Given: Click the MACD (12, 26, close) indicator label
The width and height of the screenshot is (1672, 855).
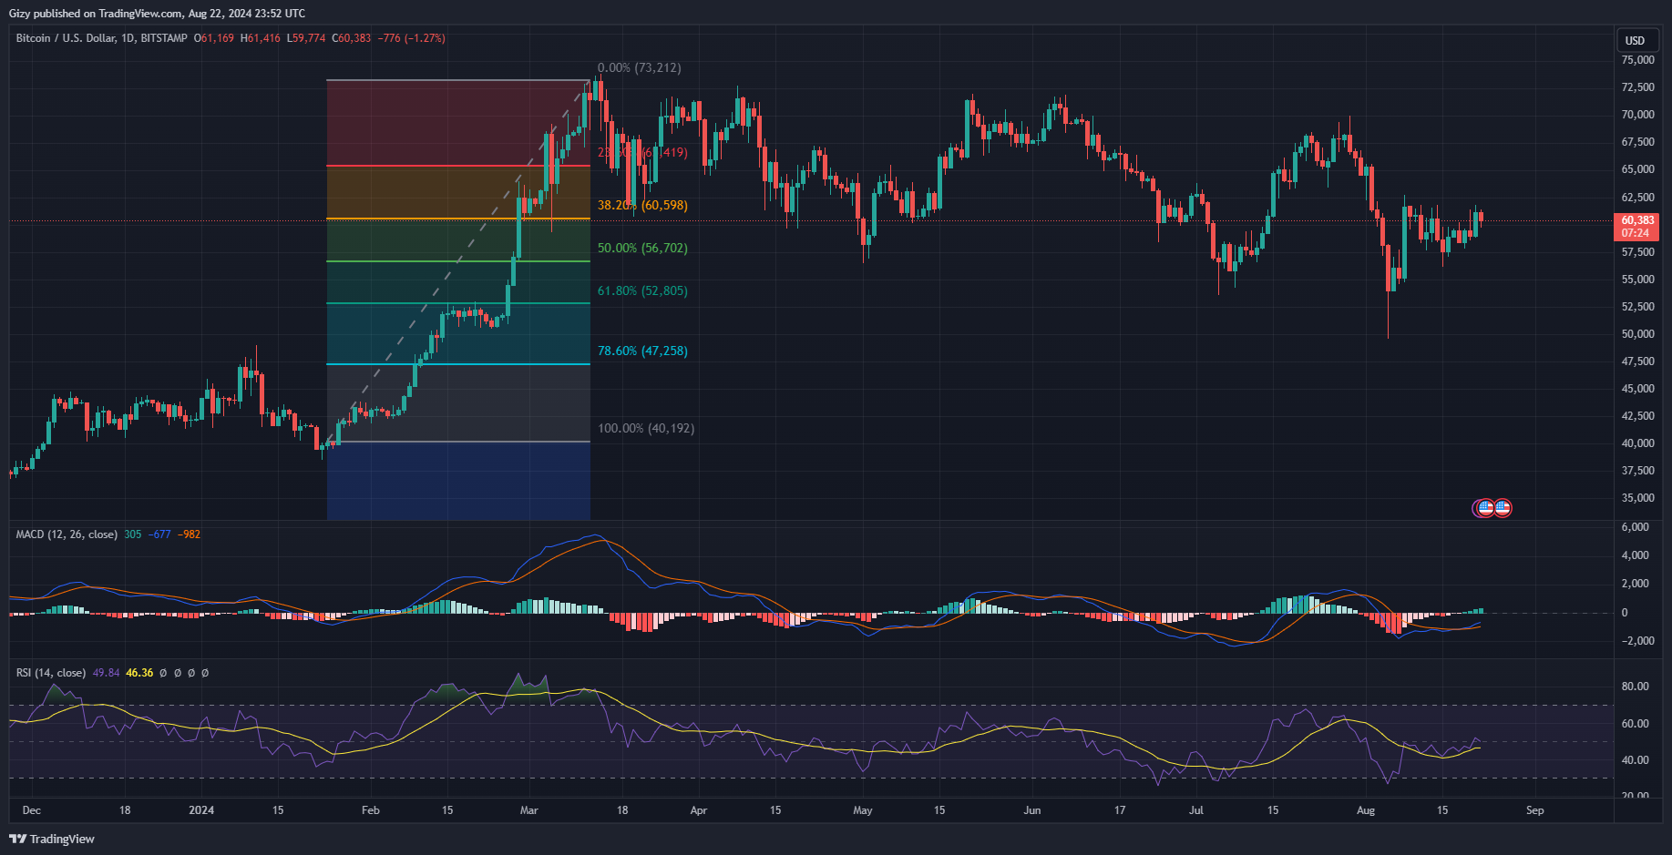Looking at the screenshot, I should [x=67, y=534].
